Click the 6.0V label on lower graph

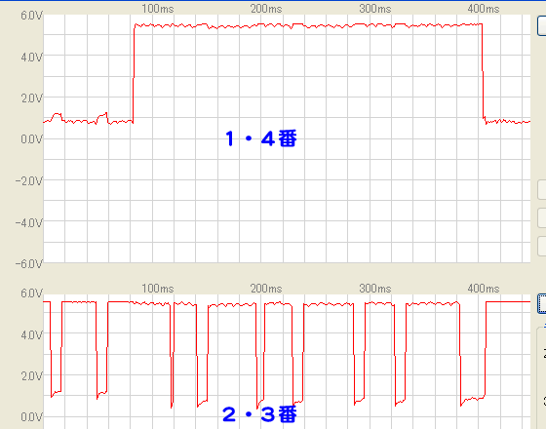pos(31,293)
